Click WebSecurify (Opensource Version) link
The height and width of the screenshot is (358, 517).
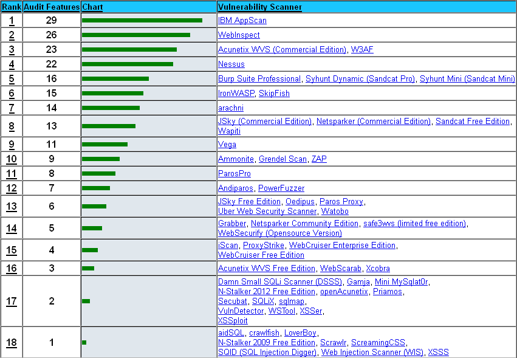280,233
